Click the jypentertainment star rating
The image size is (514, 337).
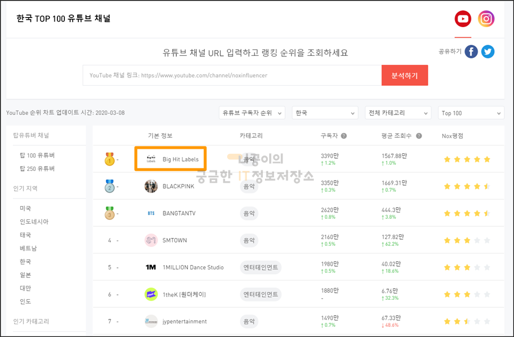click(467, 322)
